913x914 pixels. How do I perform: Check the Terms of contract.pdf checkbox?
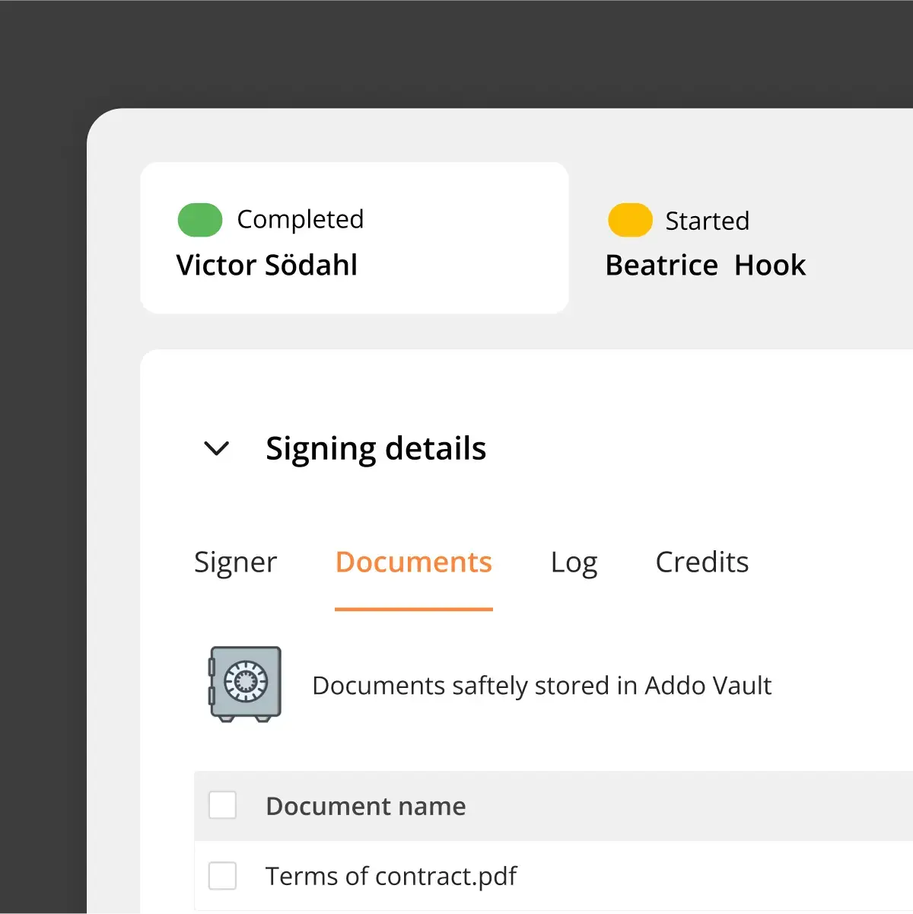tap(223, 876)
